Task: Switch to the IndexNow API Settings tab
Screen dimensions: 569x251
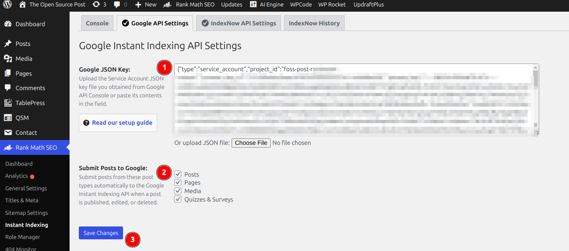Action: coord(238,23)
